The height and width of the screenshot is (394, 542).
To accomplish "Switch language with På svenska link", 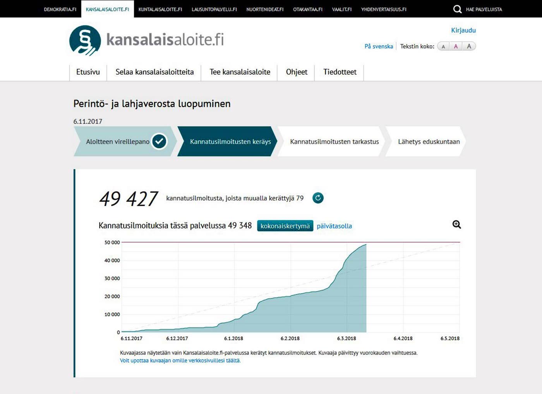I will pyautogui.click(x=379, y=46).
